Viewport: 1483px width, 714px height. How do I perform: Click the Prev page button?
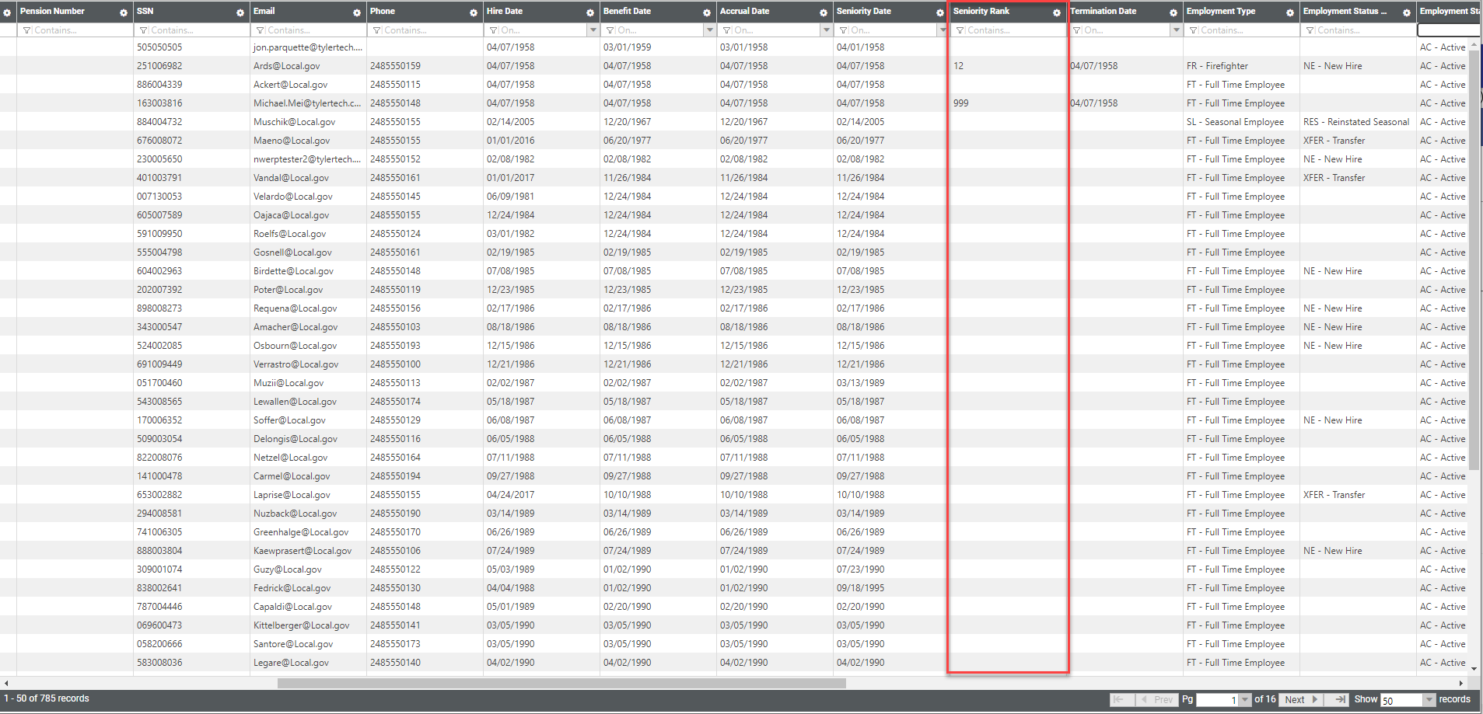click(x=1157, y=700)
